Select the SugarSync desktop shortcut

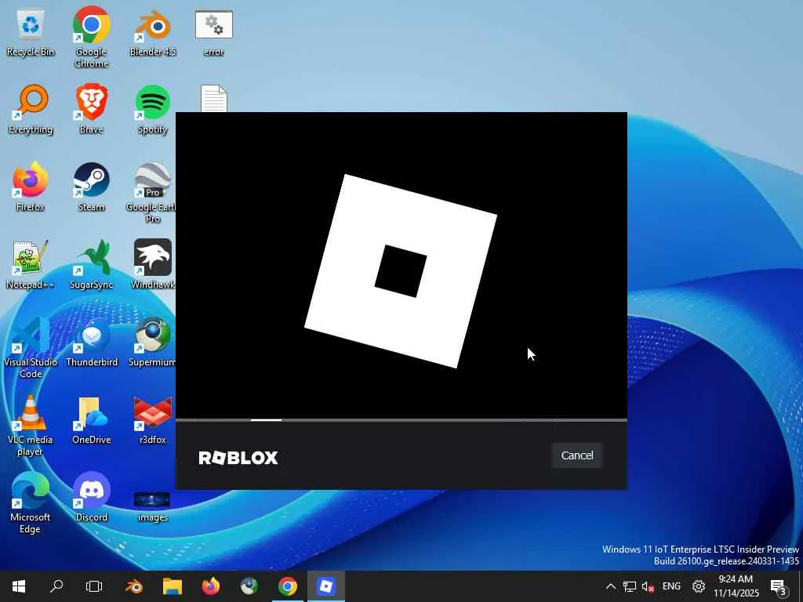click(91, 265)
